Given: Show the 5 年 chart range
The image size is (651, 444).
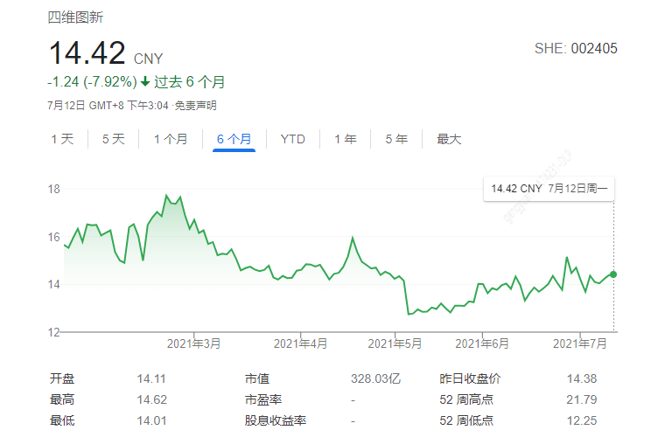Looking at the screenshot, I should 396,139.
